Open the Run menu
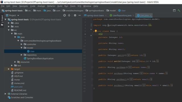Image resolution: width=182 pixels, height=102 pixels. [66, 6]
